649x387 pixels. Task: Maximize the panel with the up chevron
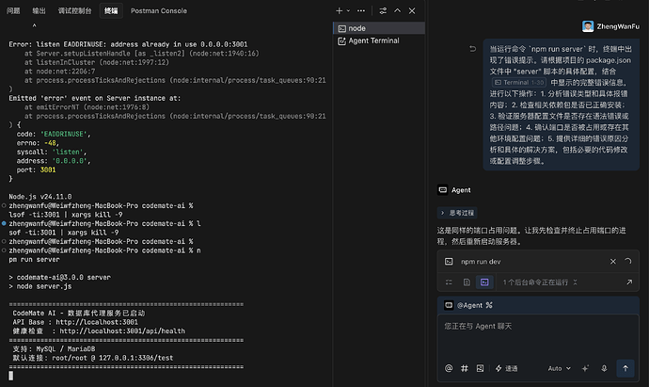click(x=397, y=10)
